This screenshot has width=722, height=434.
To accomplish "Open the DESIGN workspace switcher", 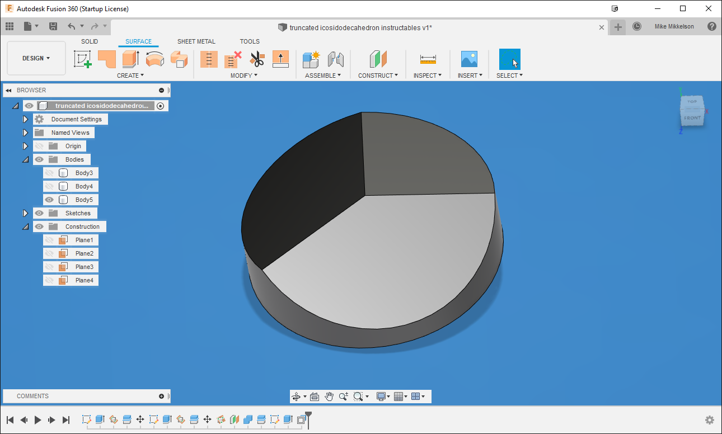I will pyautogui.click(x=36, y=58).
